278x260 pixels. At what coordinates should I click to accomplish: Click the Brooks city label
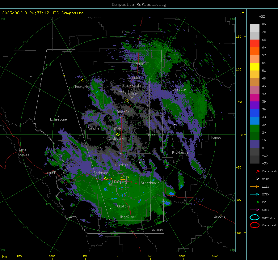pos(220,216)
